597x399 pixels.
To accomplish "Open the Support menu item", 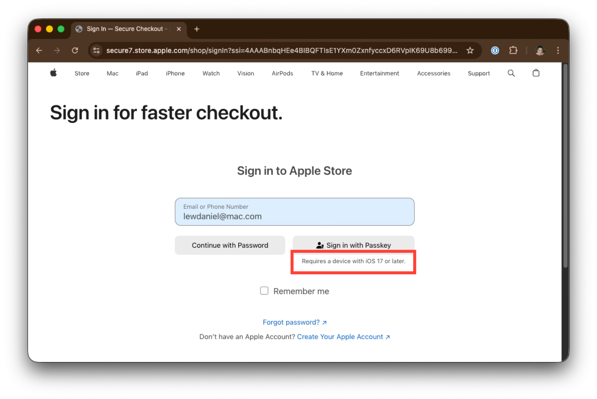I will click(x=479, y=73).
